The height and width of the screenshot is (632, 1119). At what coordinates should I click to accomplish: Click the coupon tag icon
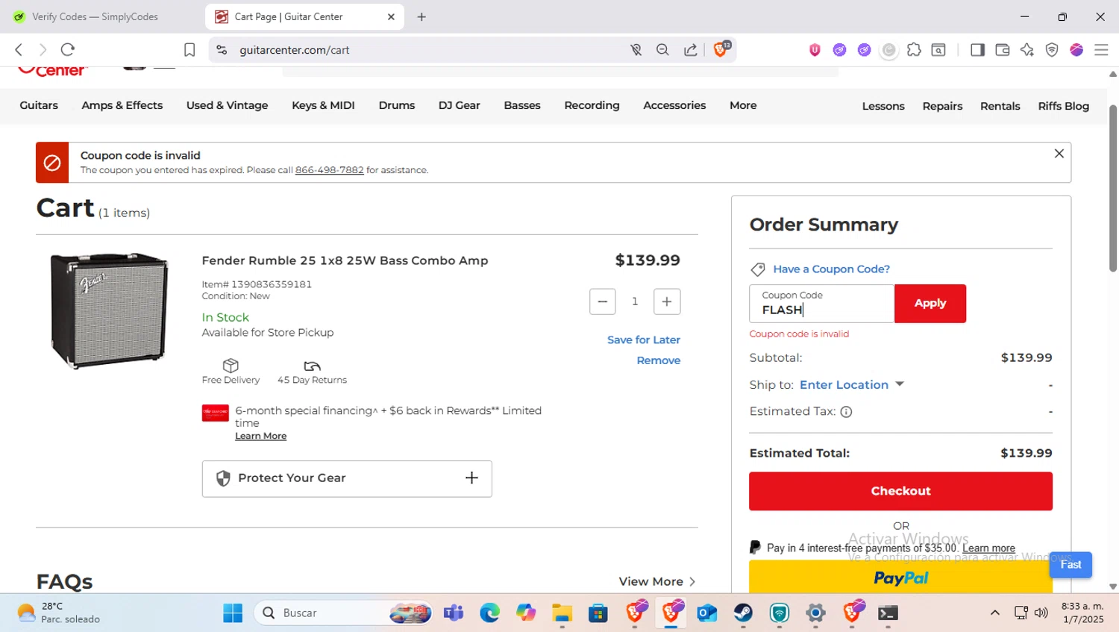(758, 269)
